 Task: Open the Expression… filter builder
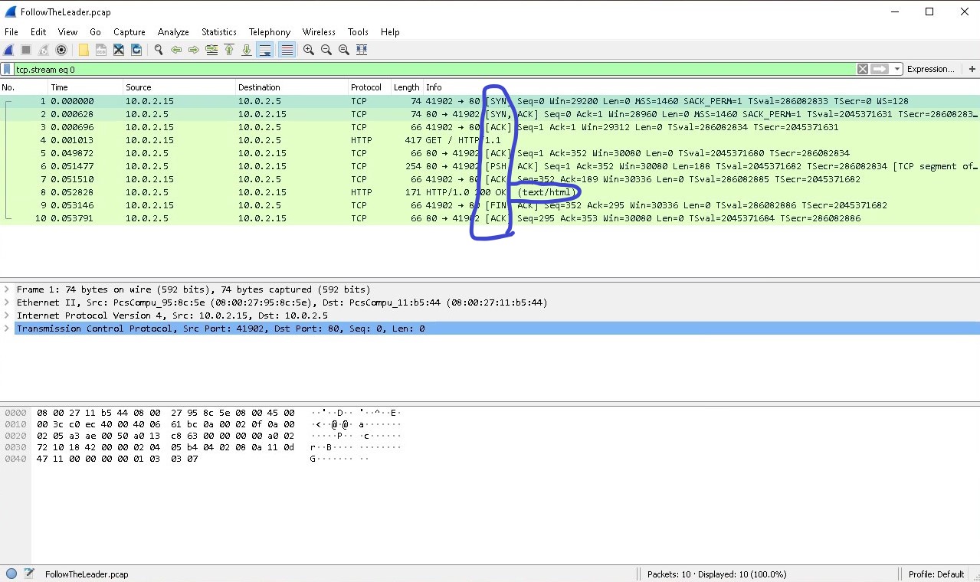930,69
